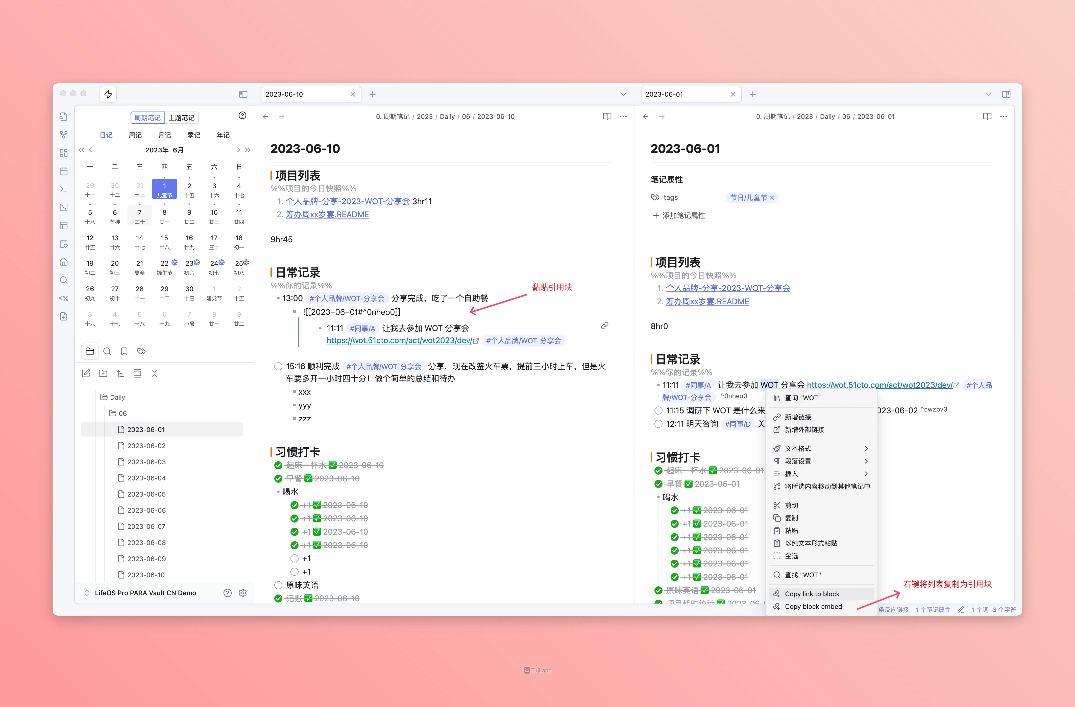1075x707 pixels.
Task: Click the new note pencil icon
Action: 86,373
